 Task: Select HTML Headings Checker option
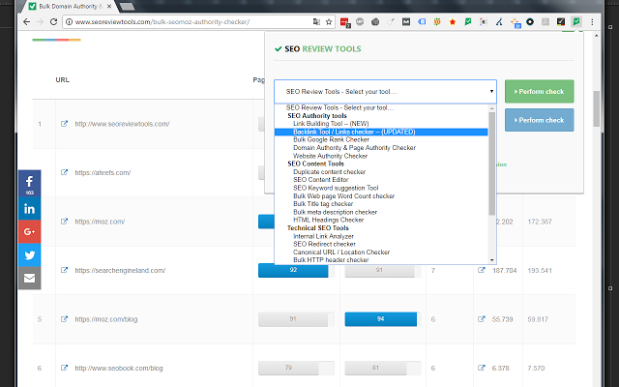click(x=381, y=220)
